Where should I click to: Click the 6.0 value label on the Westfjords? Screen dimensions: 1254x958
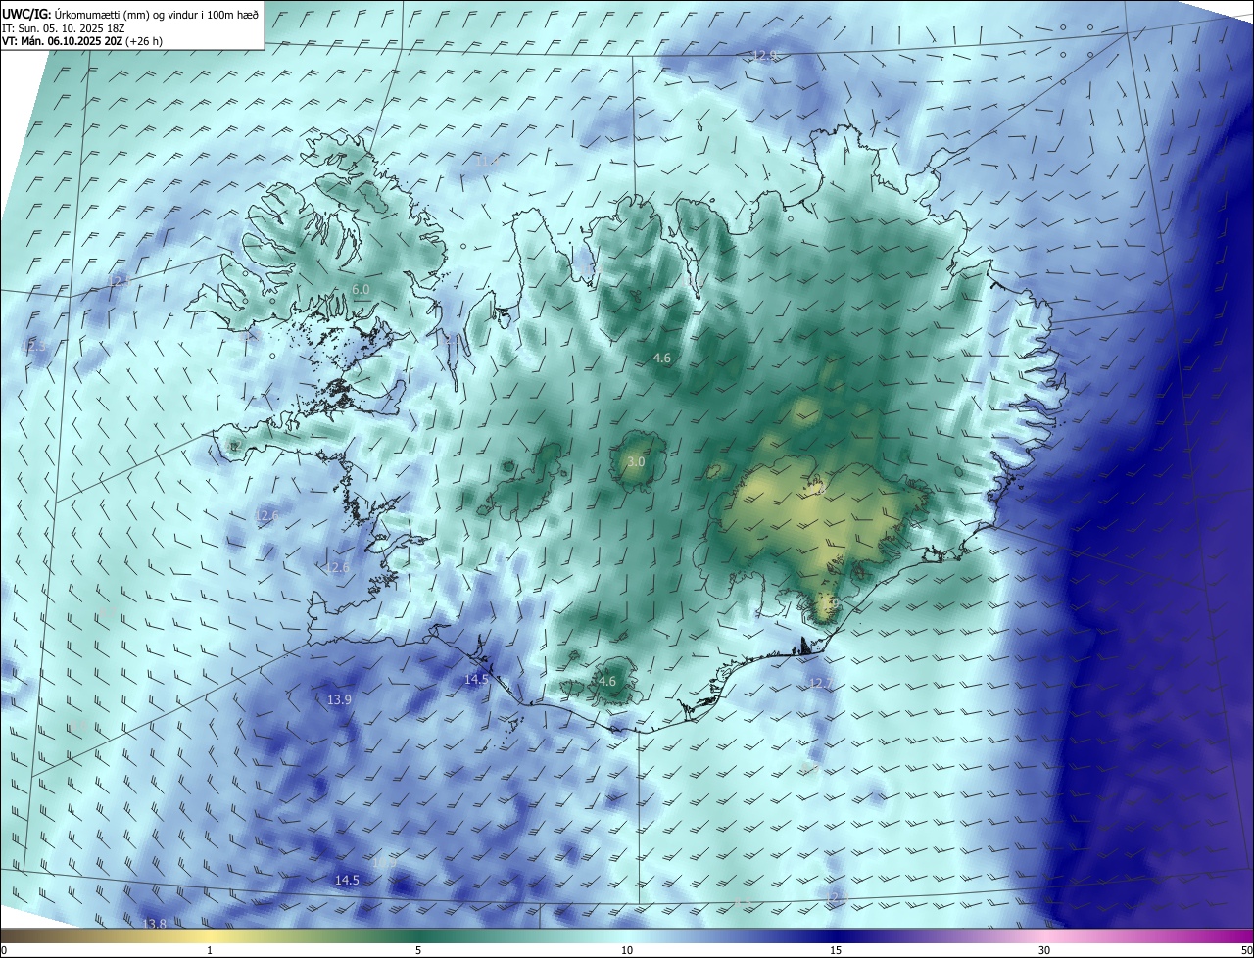(361, 290)
